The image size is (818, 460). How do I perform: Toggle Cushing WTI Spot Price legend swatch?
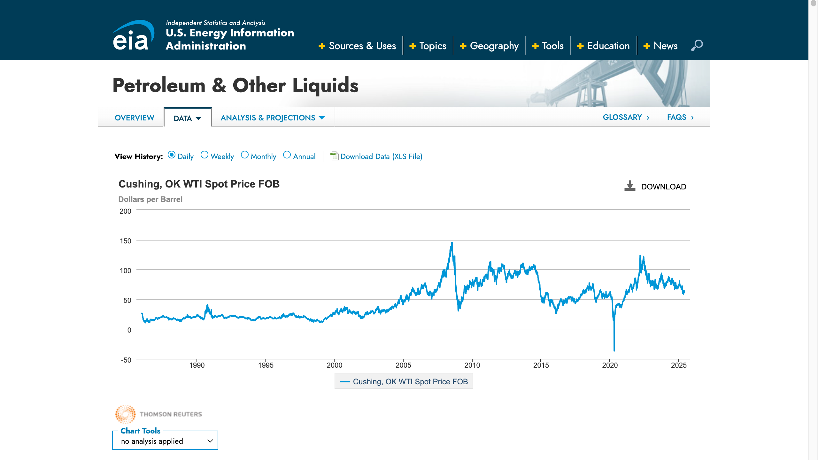[344, 382]
